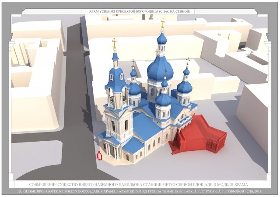The width and height of the screenshot is (280, 197).
Task: Click the credits line starting with ЭСКИЗНЫЕ ПРОРАБОТКИ
Action: (x=140, y=192)
